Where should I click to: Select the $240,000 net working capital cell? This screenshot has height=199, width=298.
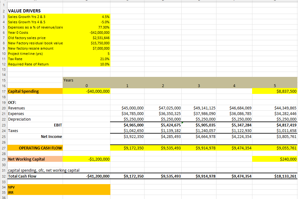pyautogui.click(x=274, y=159)
